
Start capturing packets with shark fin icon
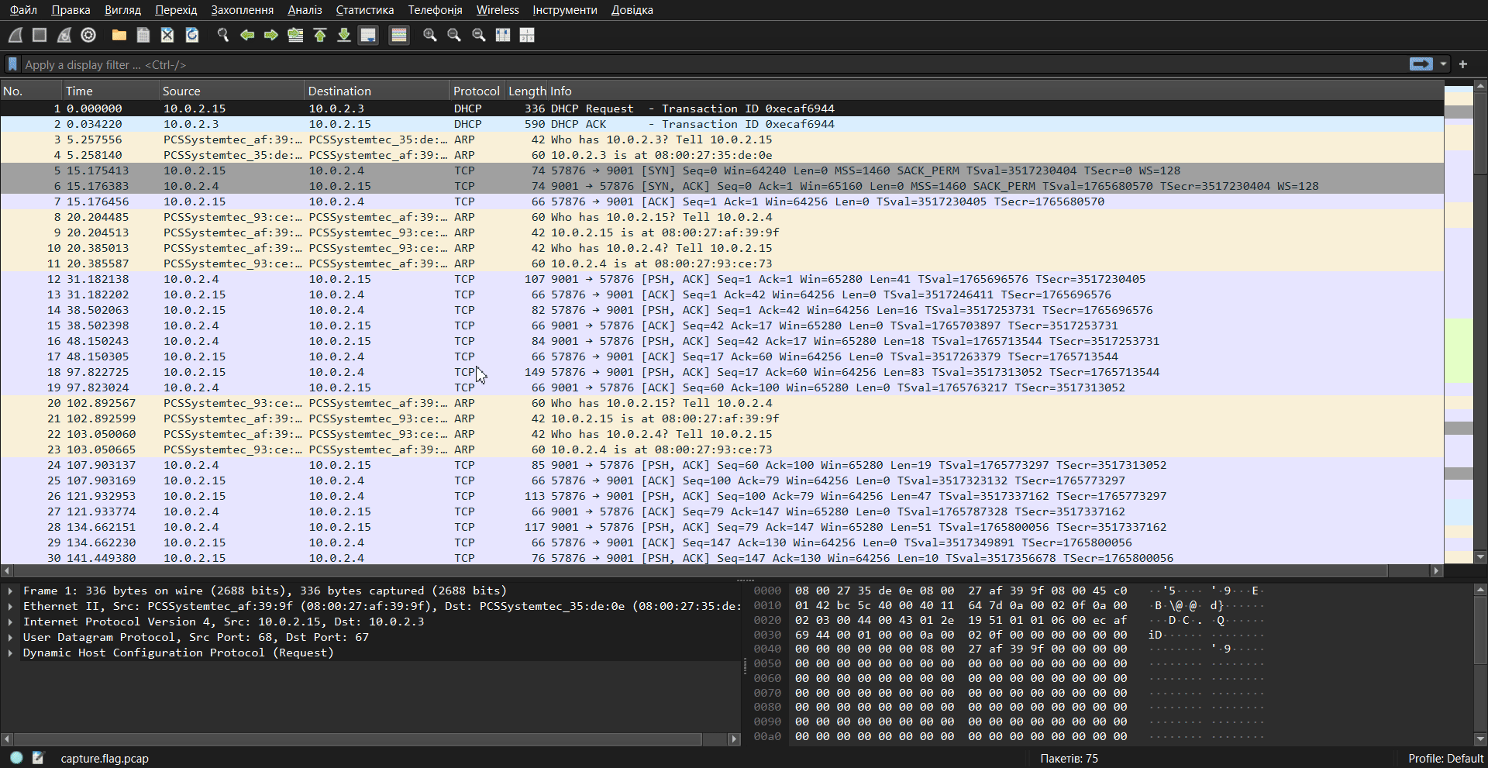click(15, 35)
